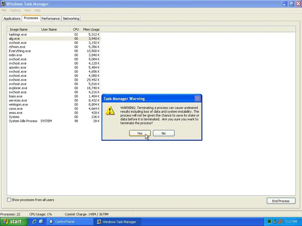Select the explorer.exe process
Image resolution: width=302 pixels, height=226 pixels.
54,88
